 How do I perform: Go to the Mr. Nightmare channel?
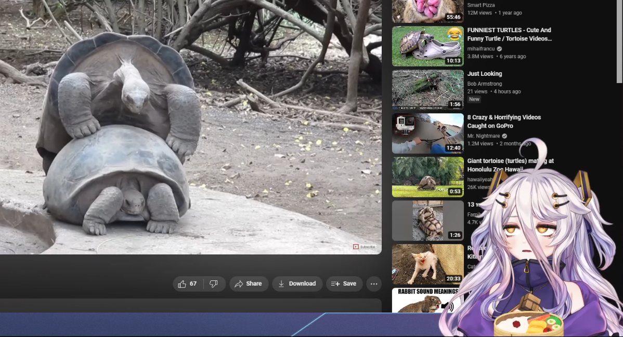pos(483,136)
